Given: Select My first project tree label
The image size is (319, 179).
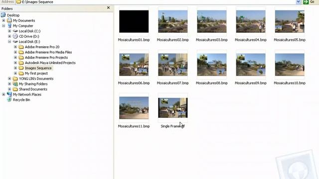Looking at the screenshot, I should [36, 73].
